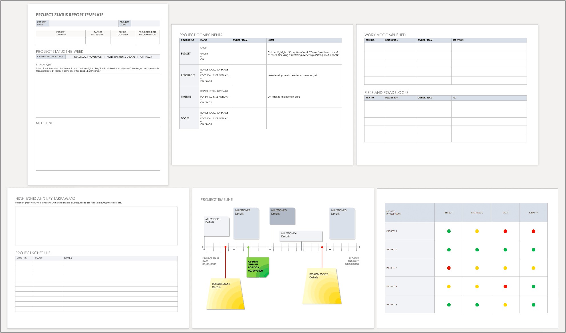Select Potential Risks / Delays in Overall Project Status
Viewport: 566px width, 333px height.
click(121, 57)
